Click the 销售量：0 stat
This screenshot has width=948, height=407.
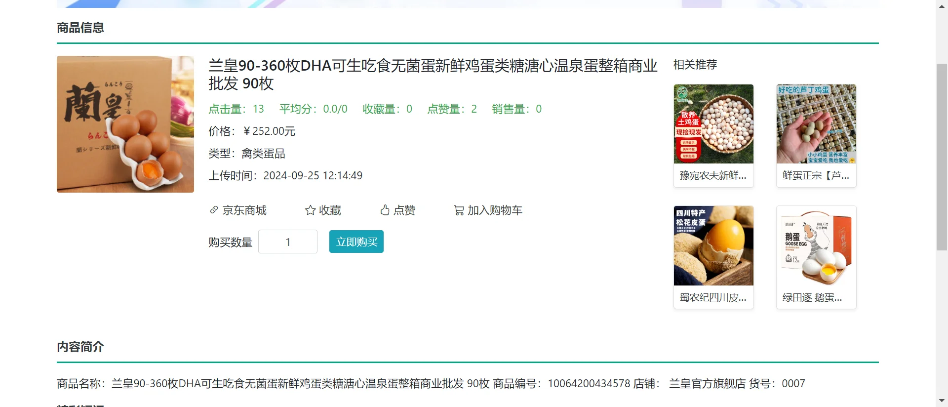click(516, 109)
